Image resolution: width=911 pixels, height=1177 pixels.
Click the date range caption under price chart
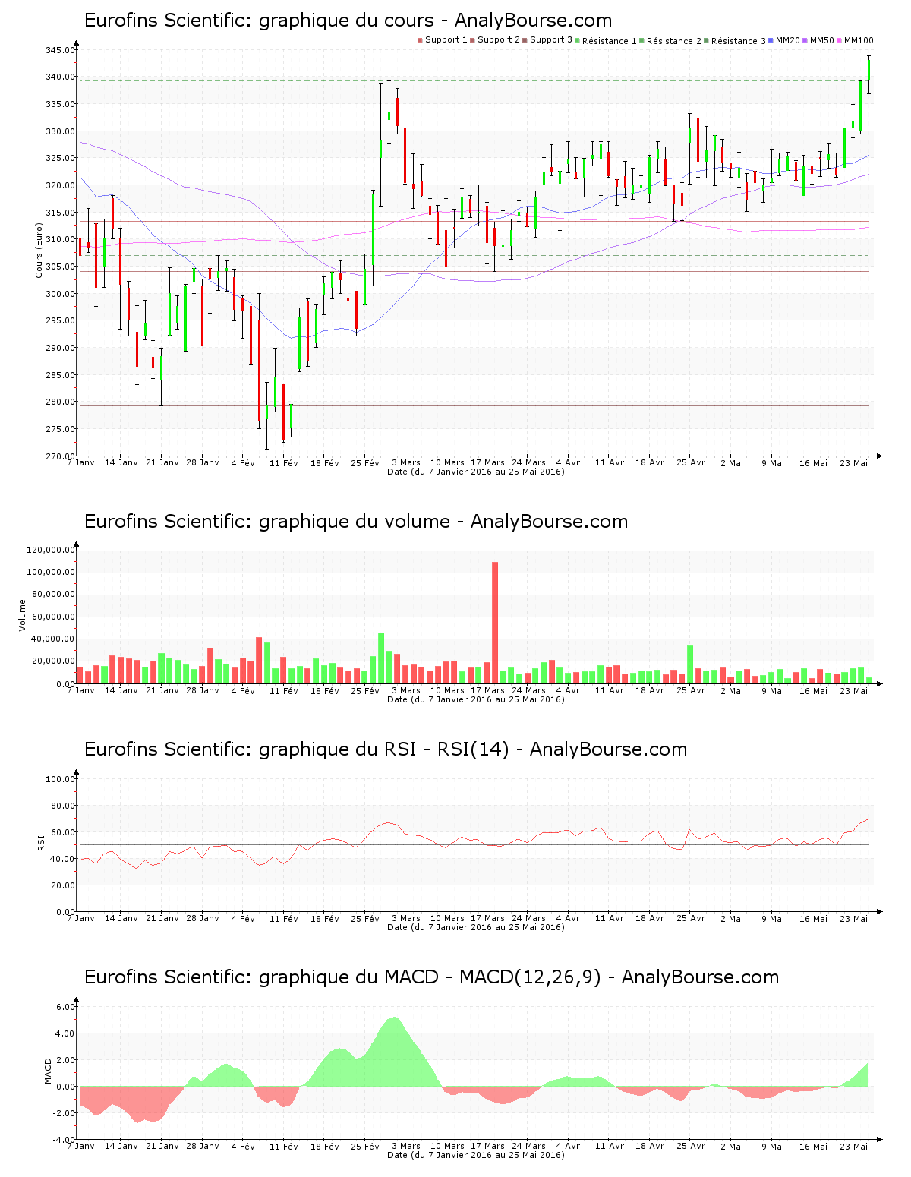pos(476,472)
